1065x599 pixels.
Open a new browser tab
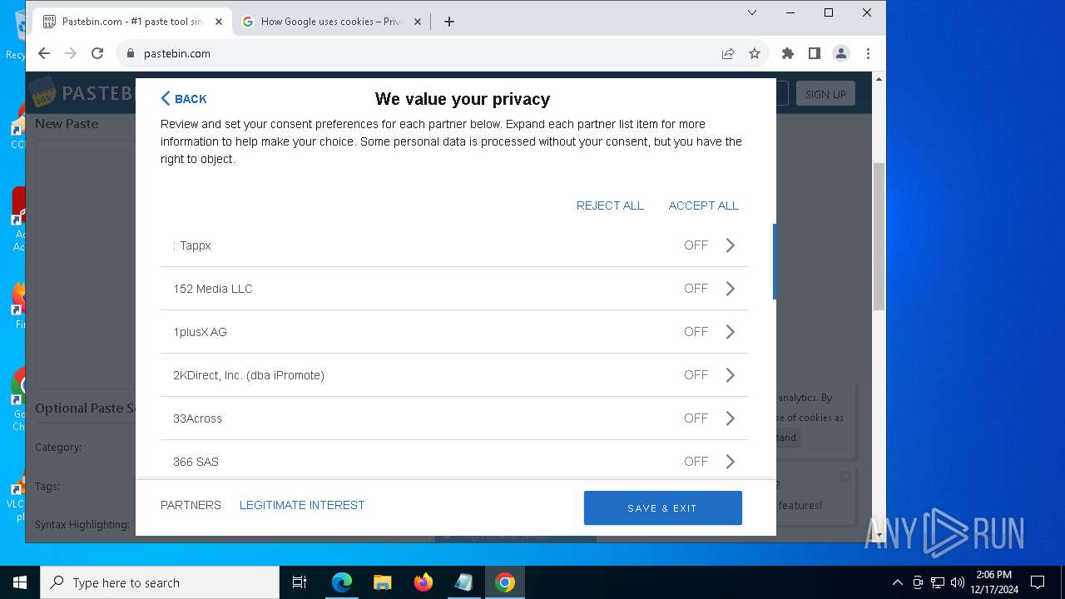[x=449, y=22]
